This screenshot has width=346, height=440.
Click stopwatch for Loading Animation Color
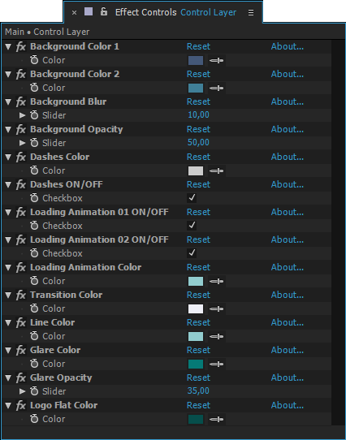tap(34, 281)
